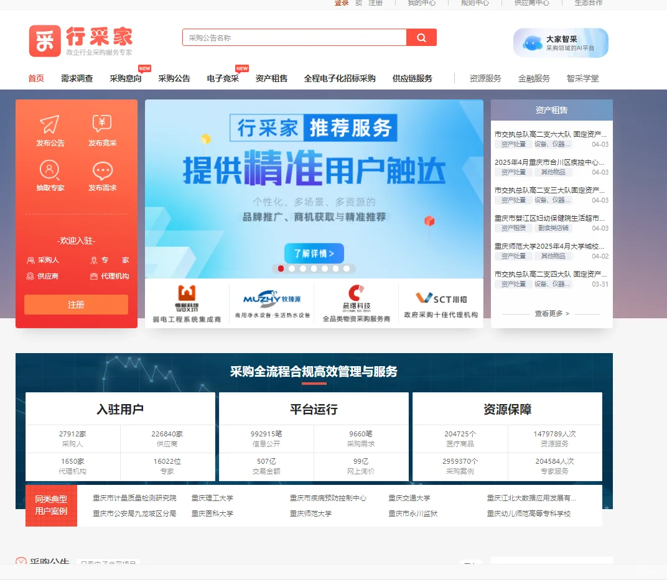Open 市交执总队高二支六大队 asset listing
667x580 pixels.
(550, 134)
